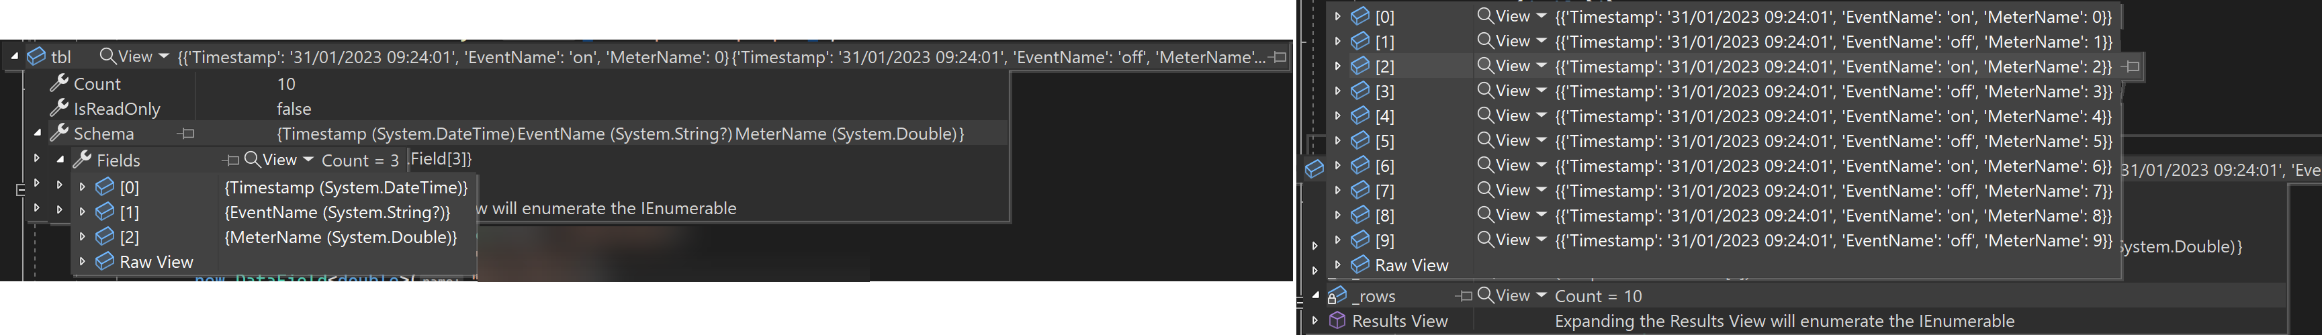Viewport: 2322px width, 335px height.
Task: Open the visualizer View for row [9]
Action: click(x=1503, y=238)
